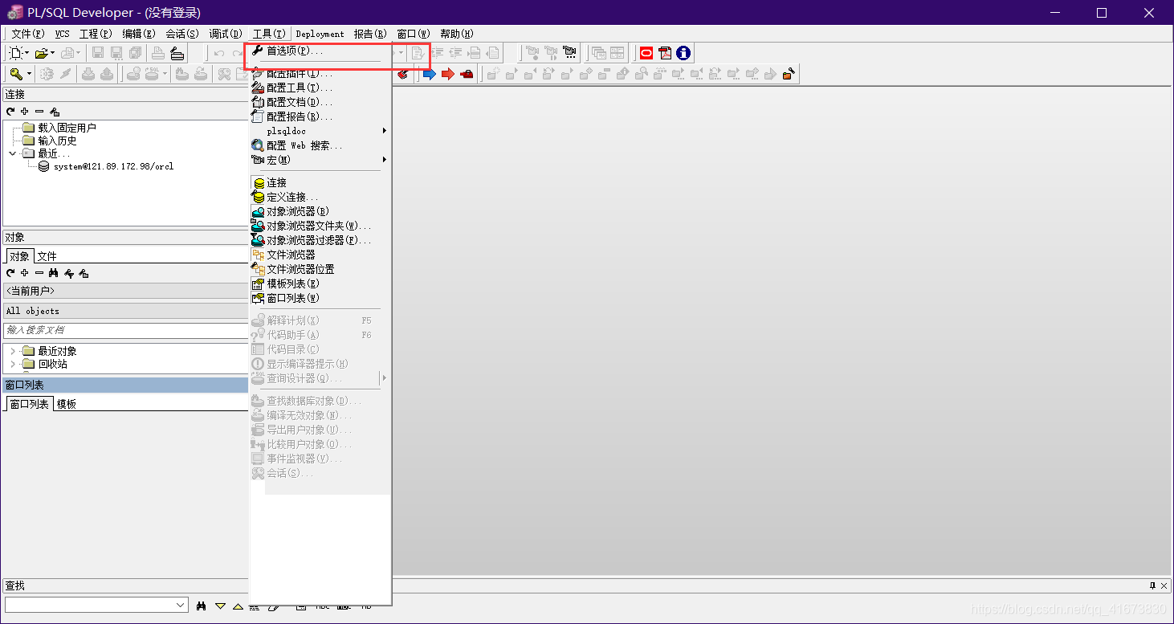Screen dimensions: 1174x624
Task: Select the 输入历史 folder
Action: click(x=58, y=141)
